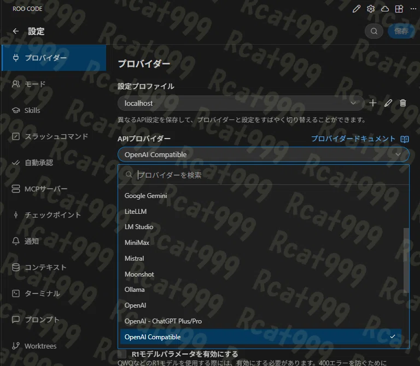Click the double-check icon beside 自動承認
The image size is (420, 366).
click(16, 163)
